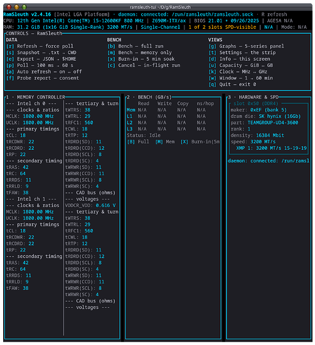This screenshot has height=345, width=315.
Task: Click the dram die: SK hynix (16Gb) line
Action: [x=265, y=117]
